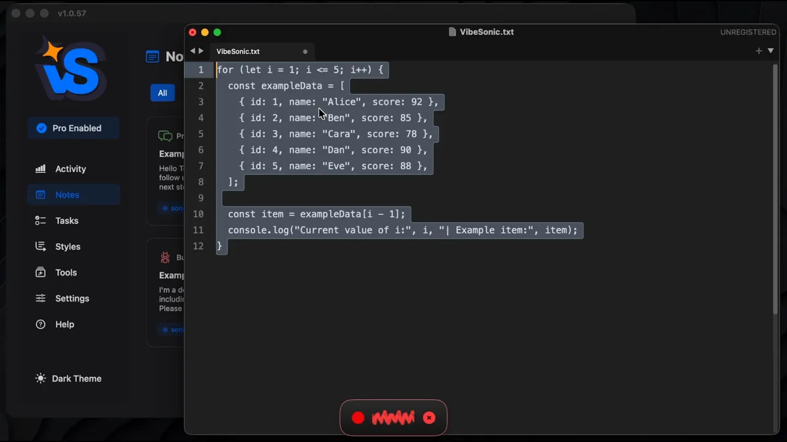Click exampleData on line 2
787x442 pixels.
pos(291,86)
